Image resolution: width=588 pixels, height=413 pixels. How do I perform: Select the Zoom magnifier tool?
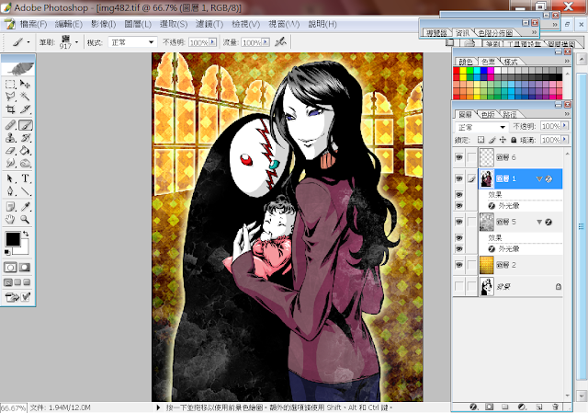point(25,219)
